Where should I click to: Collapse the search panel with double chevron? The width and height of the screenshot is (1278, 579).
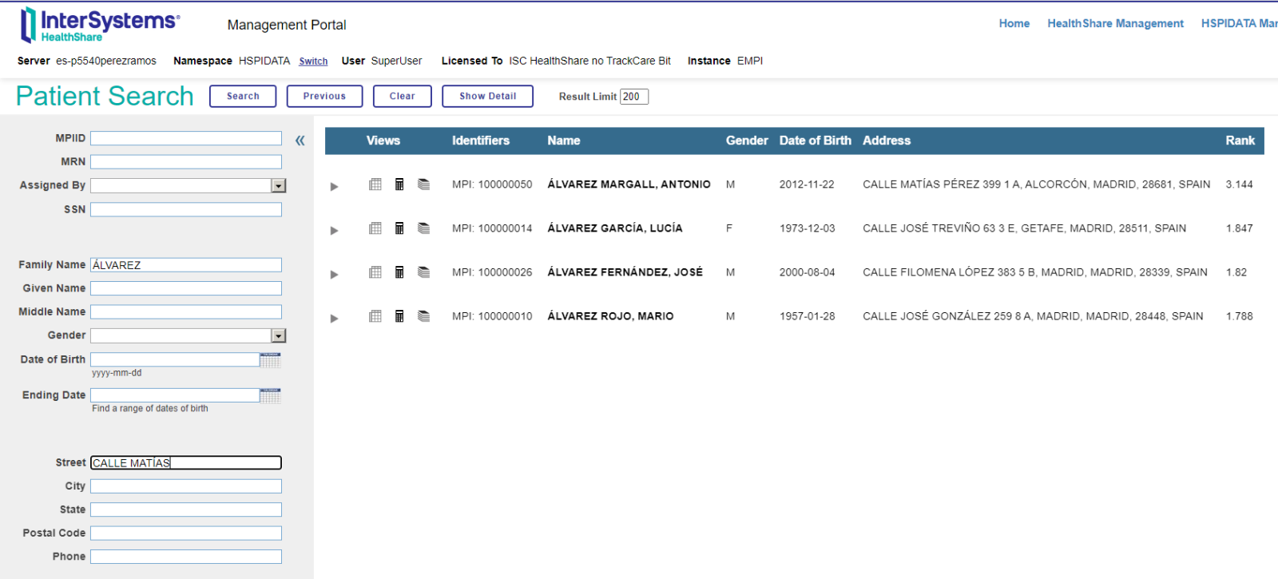300,141
